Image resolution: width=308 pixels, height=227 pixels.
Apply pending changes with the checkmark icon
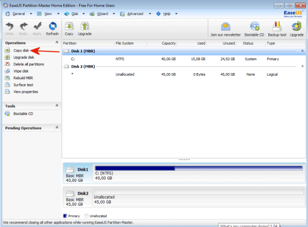click(x=37, y=26)
